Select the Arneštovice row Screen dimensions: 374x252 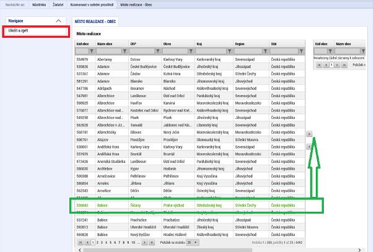[190, 176]
